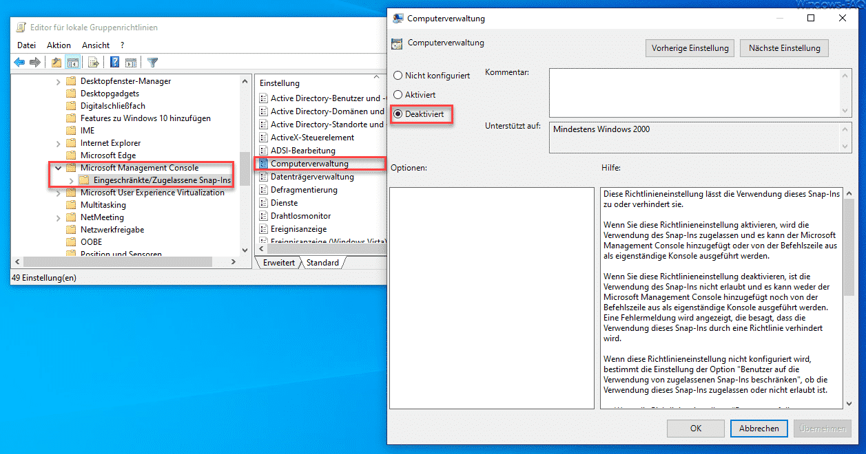Viewport: 866px width, 454px height.
Task: Click the Mindestens Windows 2000 supported-on field
Action: [x=694, y=137]
